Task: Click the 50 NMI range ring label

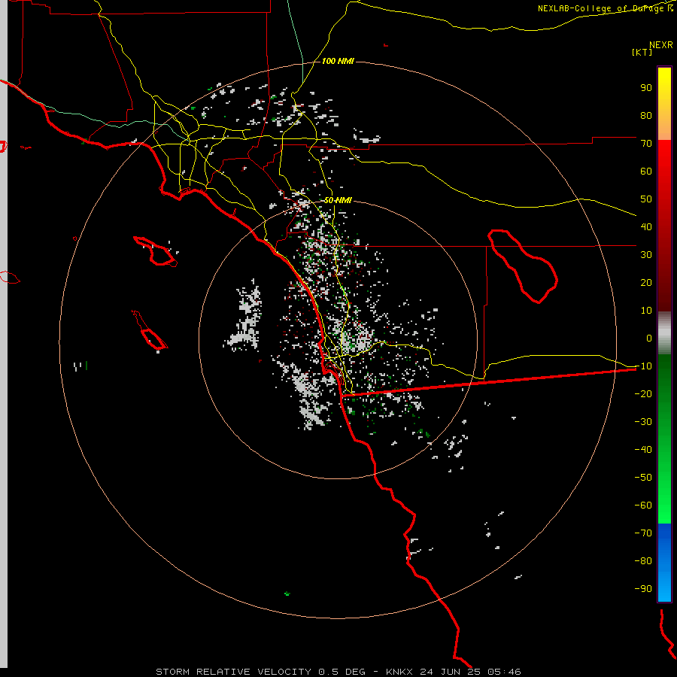Action: (x=338, y=200)
